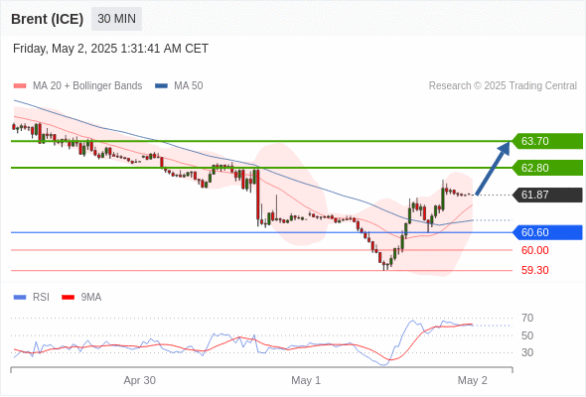The image size is (586, 397).
Task: Select the 63.70 green resistance price tag
Action: pyautogui.click(x=547, y=141)
